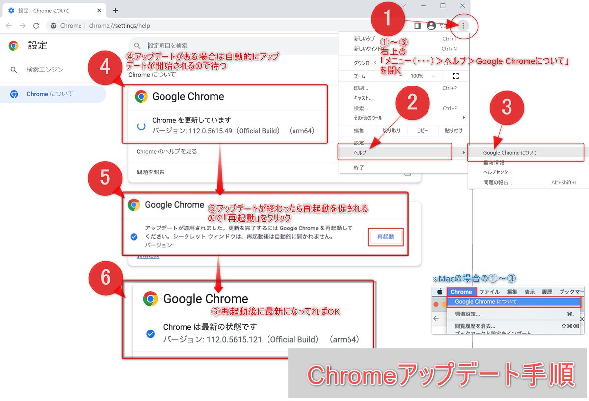The height and width of the screenshot is (401, 589).
Task: Open 検索エンジン in settings sidebar
Action: [45, 70]
